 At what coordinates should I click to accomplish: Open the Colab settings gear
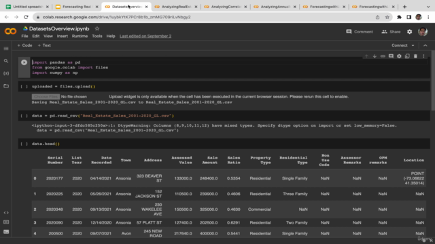409,32
